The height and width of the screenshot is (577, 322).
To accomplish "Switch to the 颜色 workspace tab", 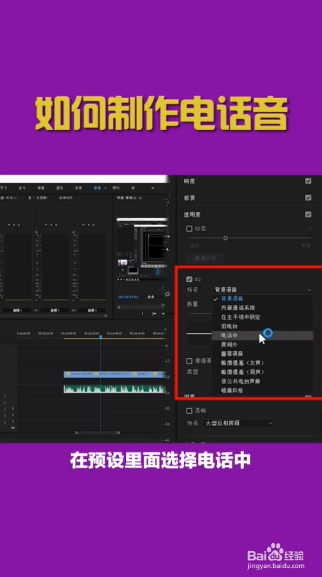I will 60,188.
